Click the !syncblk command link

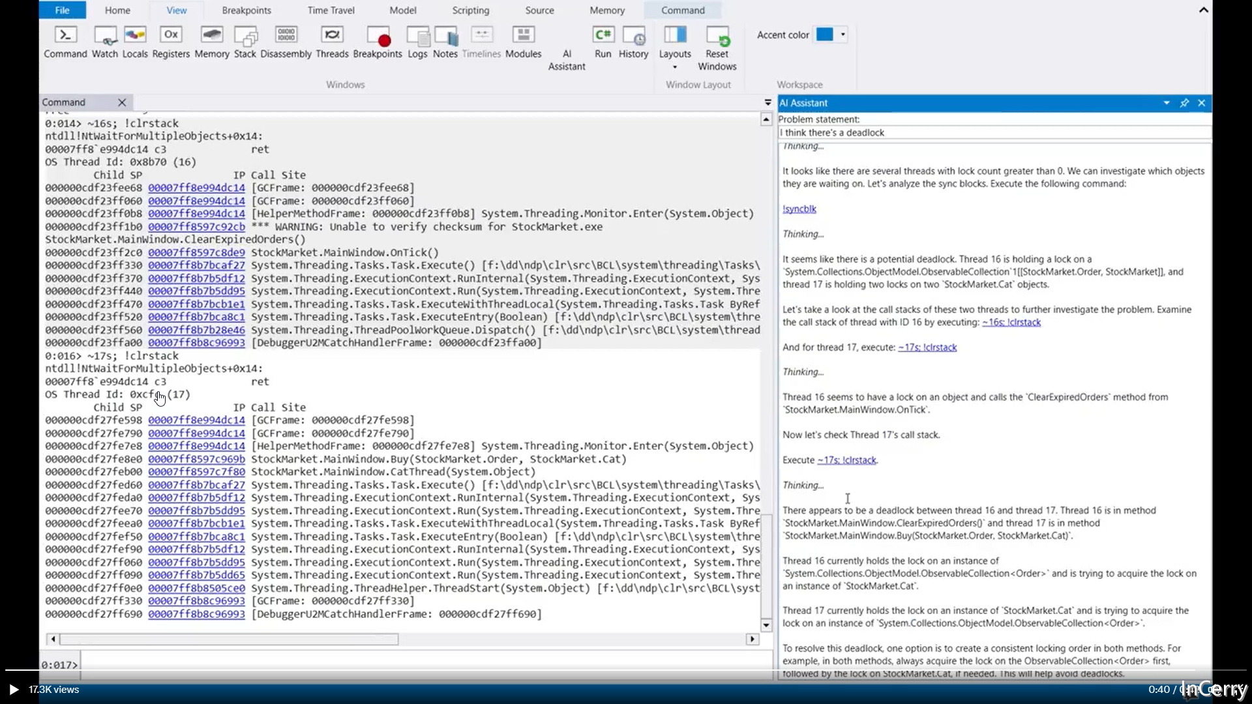(x=799, y=209)
